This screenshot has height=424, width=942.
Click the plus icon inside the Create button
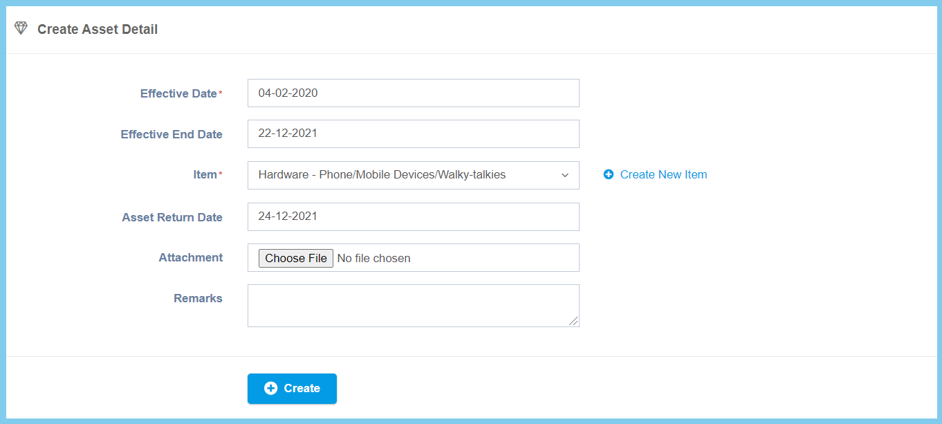[270, 389]
